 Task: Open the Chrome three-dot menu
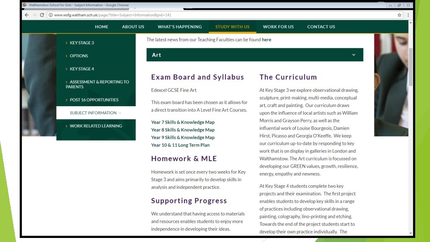click(x=408, y=15)
